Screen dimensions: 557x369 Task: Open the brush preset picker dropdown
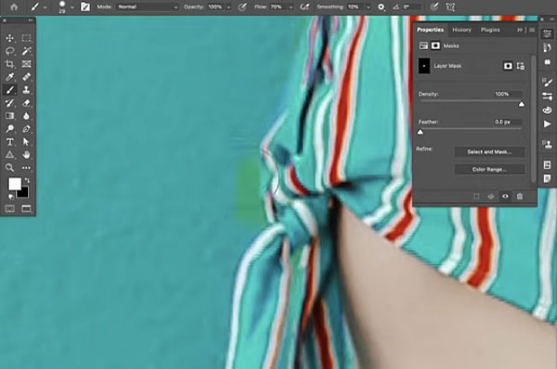[72, 7]
